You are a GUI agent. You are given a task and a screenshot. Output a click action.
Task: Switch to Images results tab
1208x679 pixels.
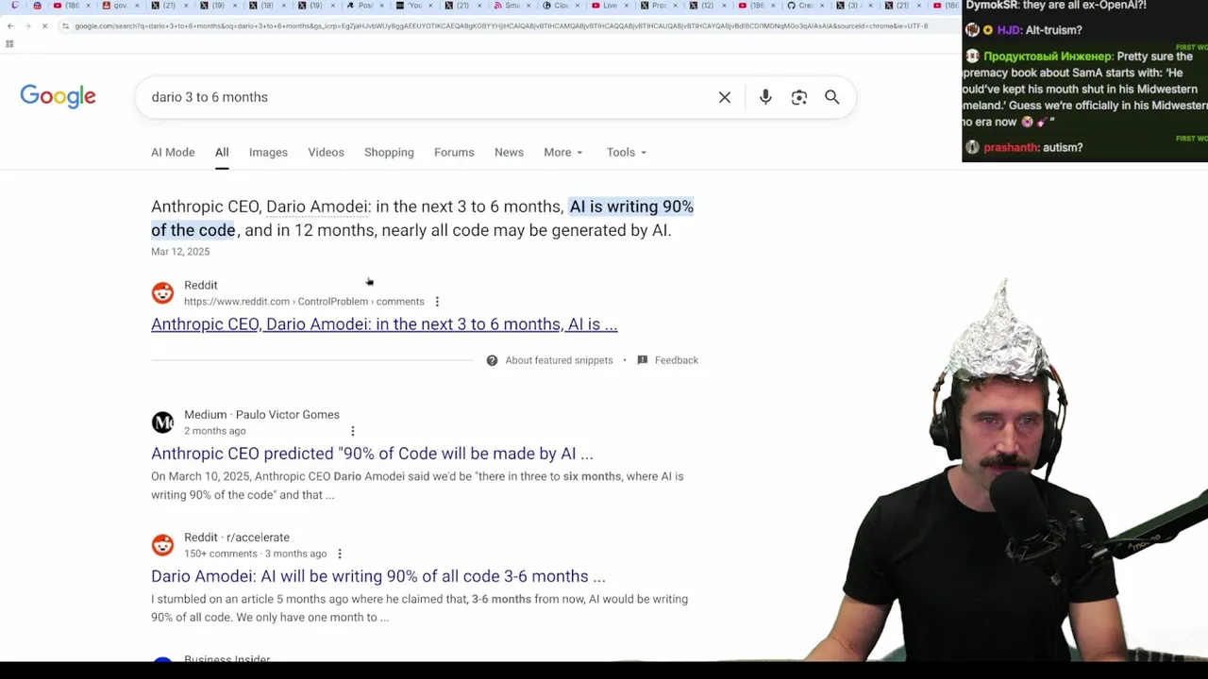point(268,152)
